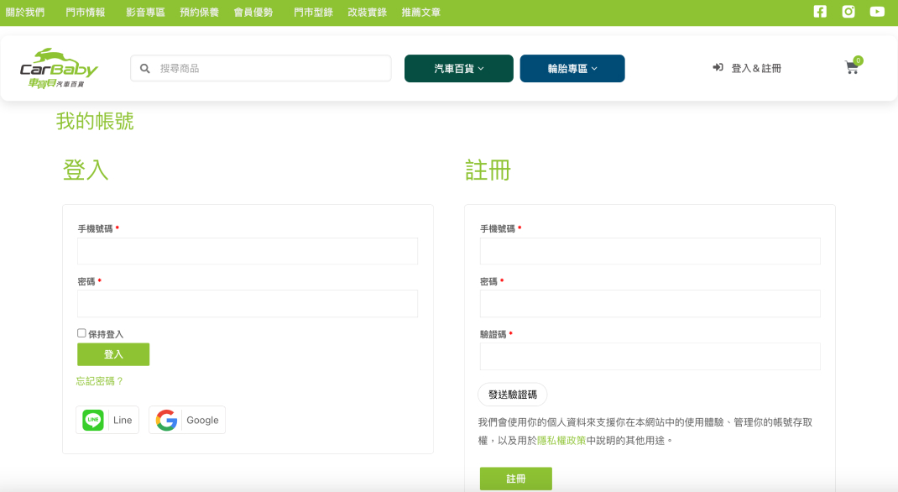Click the 忘記密碼？ link

(x=100, y=381)
